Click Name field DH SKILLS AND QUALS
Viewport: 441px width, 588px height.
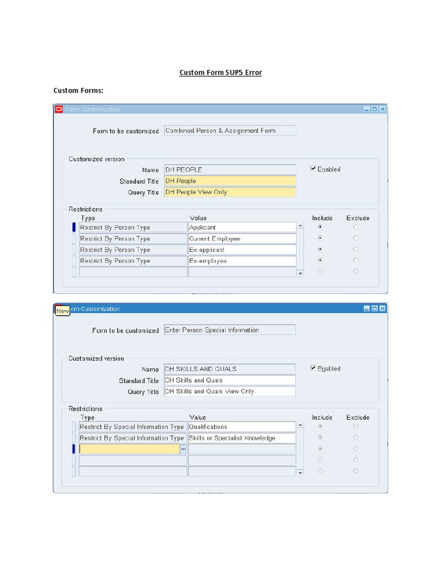[230, 369]
